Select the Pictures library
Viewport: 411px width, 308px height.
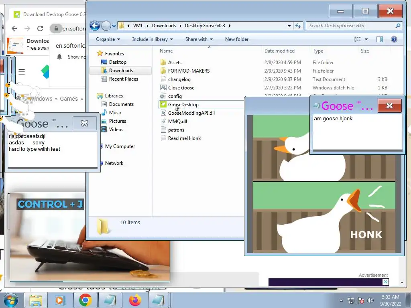(118, 121)
